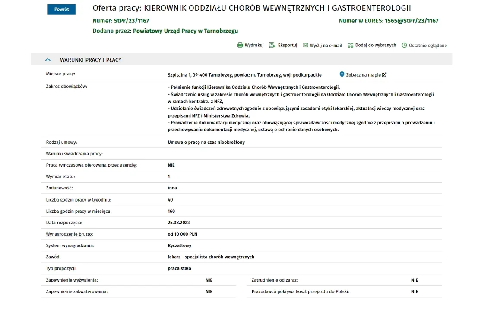Viewport: 497px width, 310px height.
Task: Click the Zawód label
Action: 53,257
